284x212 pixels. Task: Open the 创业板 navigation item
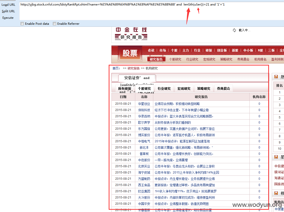(x=222, y=50)
